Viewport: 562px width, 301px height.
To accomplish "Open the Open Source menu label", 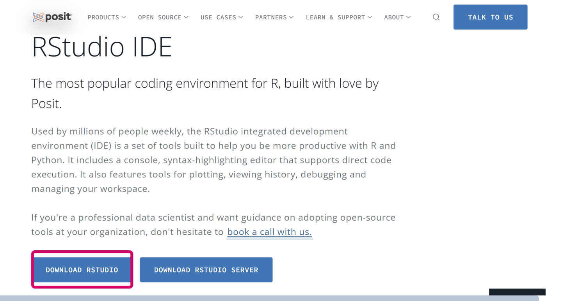I will pyautogui.click(x=160, y=17).
